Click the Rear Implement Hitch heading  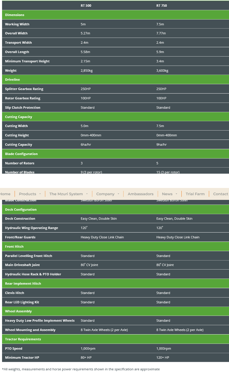(x=23, y=284)
